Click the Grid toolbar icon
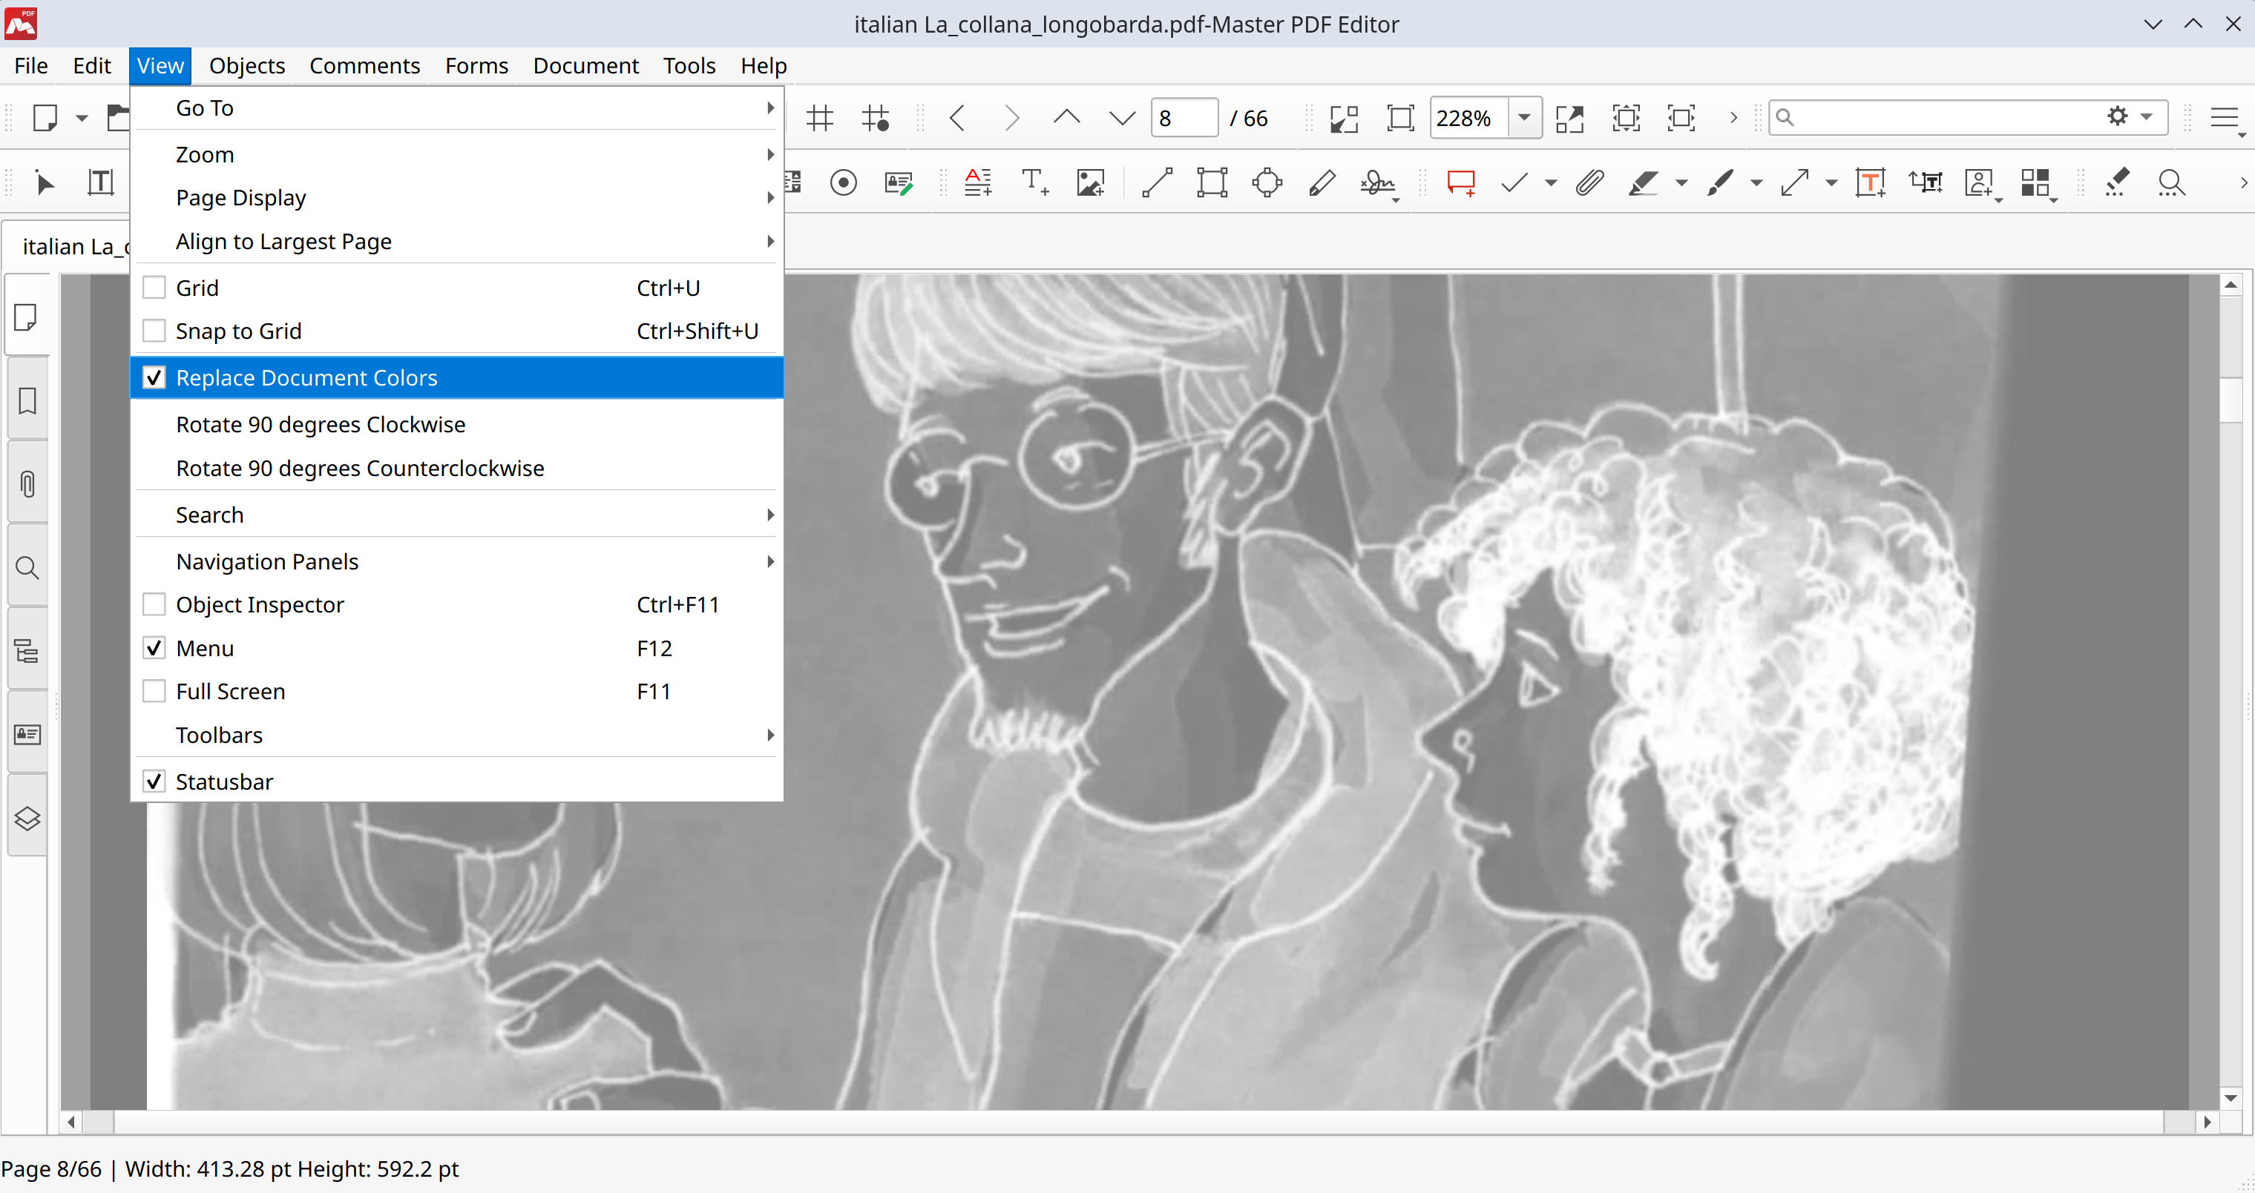The width and height of the screenshot is (2255, 1193). tap(819, 117)
